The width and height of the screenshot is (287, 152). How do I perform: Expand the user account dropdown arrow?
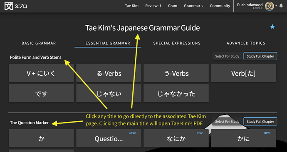(x=276, y=6)
